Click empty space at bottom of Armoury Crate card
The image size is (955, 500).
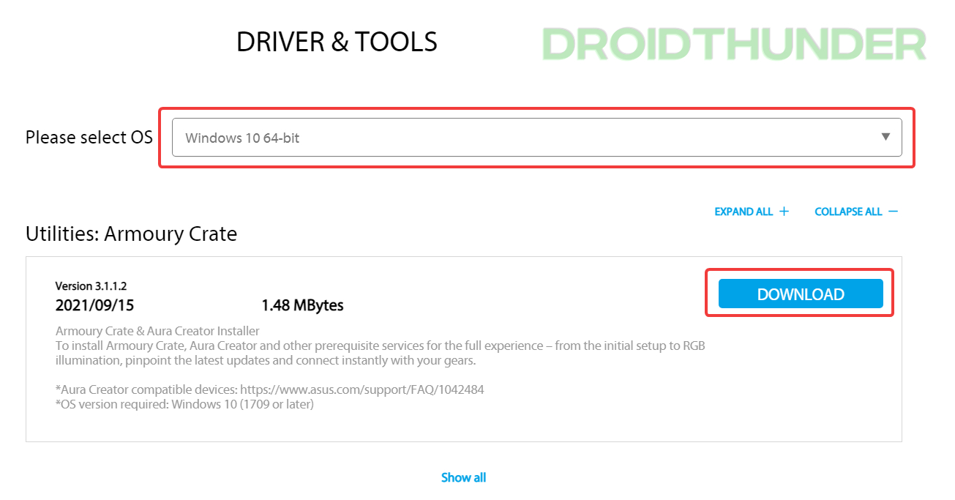point(463,428)
